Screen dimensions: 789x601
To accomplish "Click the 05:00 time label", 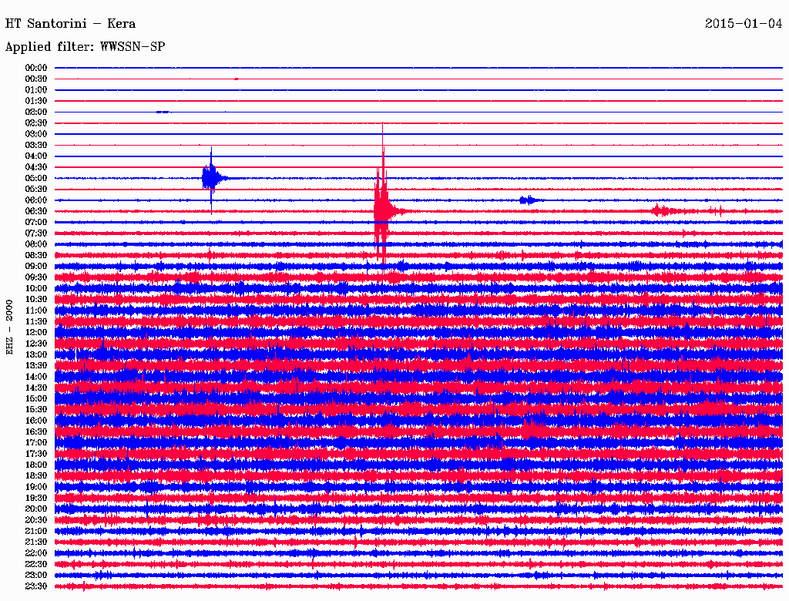I will (36, 178).
